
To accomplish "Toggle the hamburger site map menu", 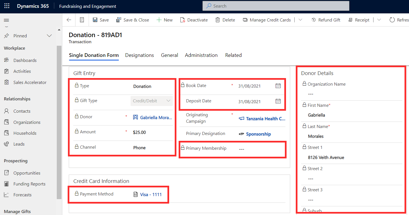I will tap(6, 20).
